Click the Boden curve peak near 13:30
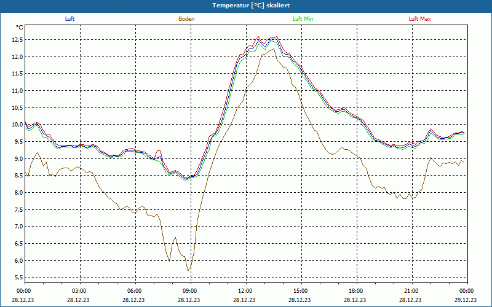492x307 pixels. coord(274,49)
